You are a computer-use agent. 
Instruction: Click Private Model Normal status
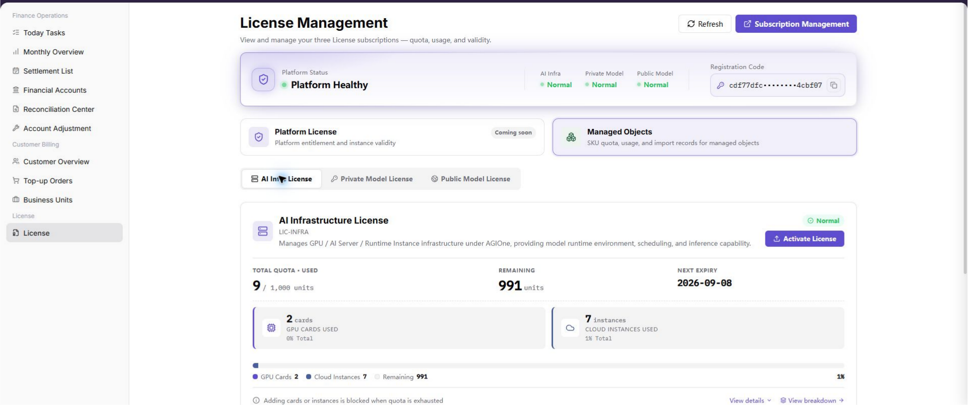(x=601, y=85)
